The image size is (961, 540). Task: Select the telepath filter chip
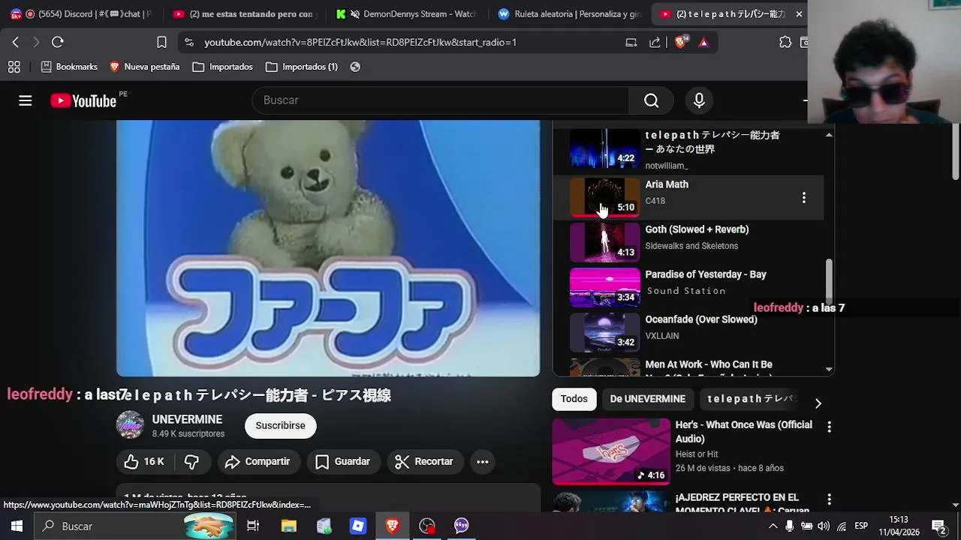coord(752,399)
